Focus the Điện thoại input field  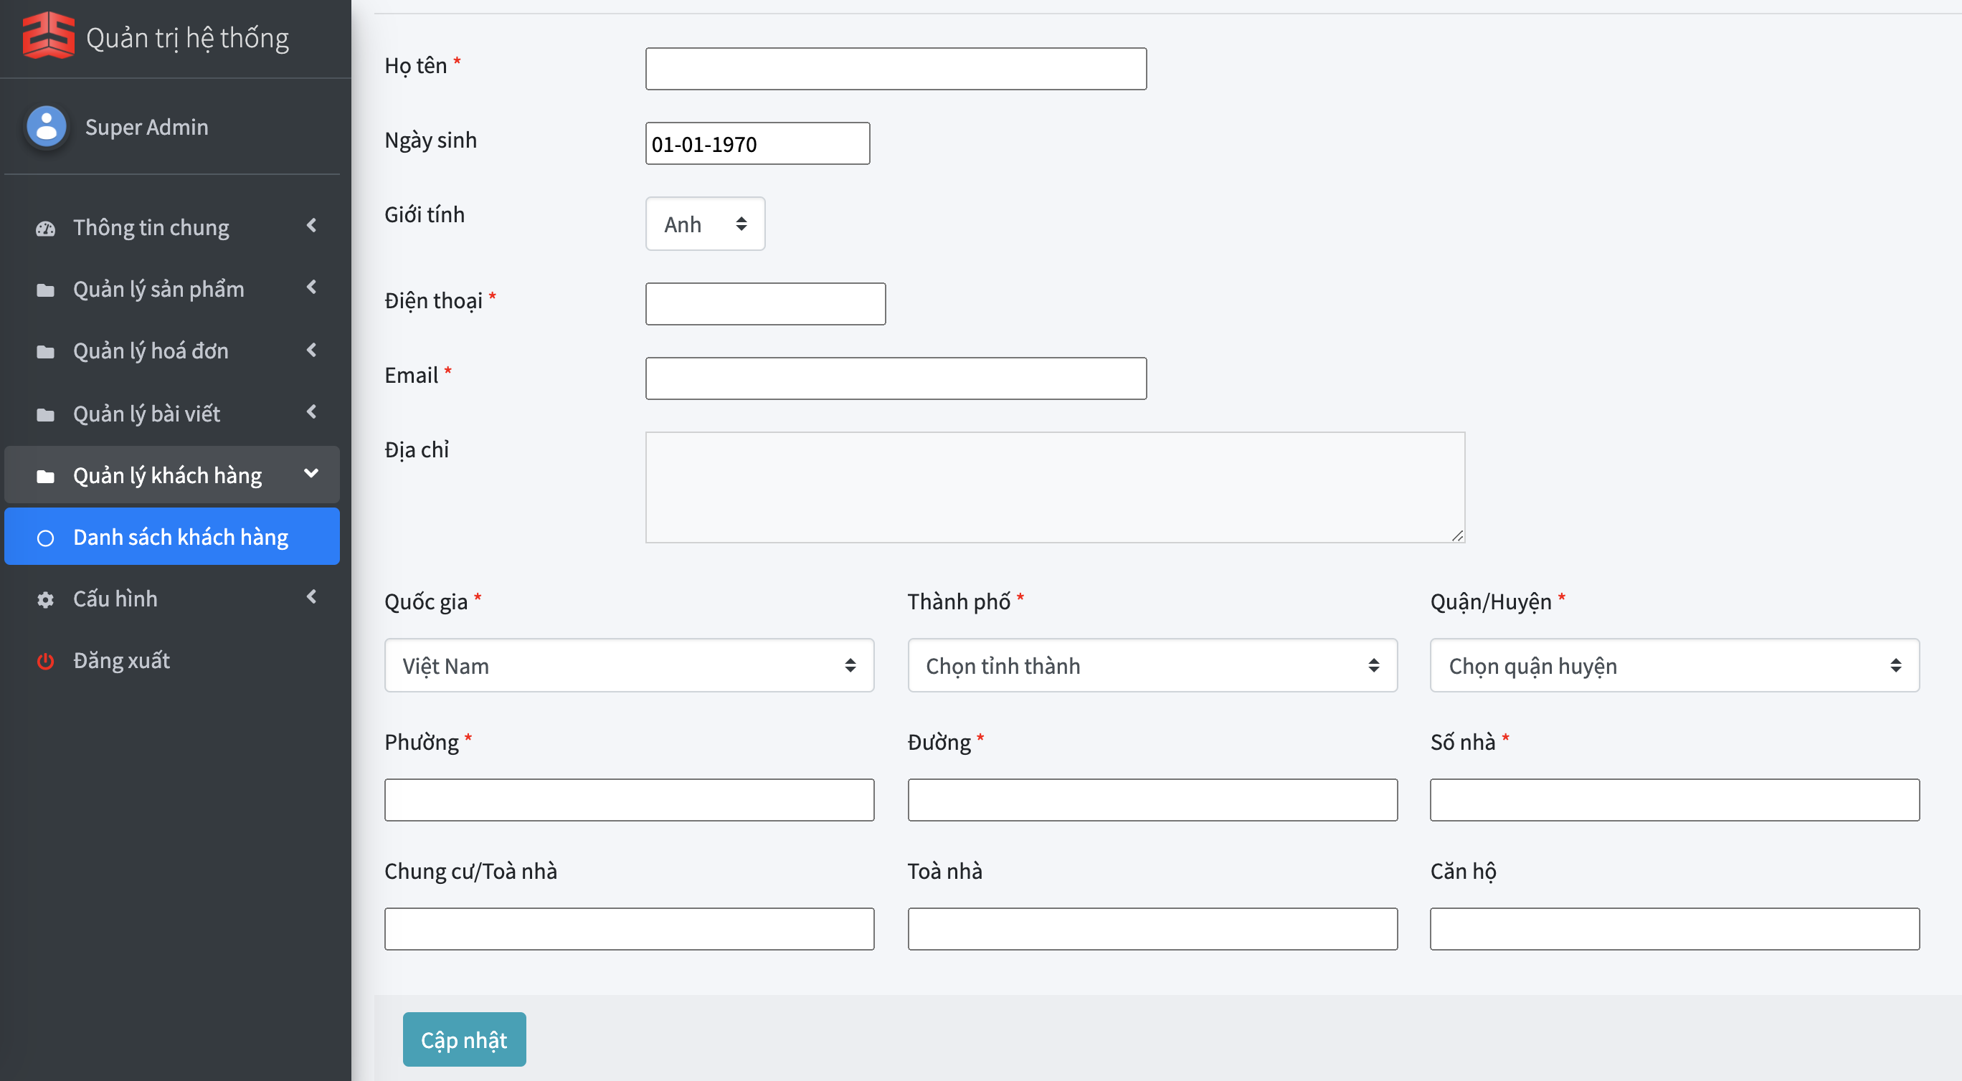click(765, 305)
